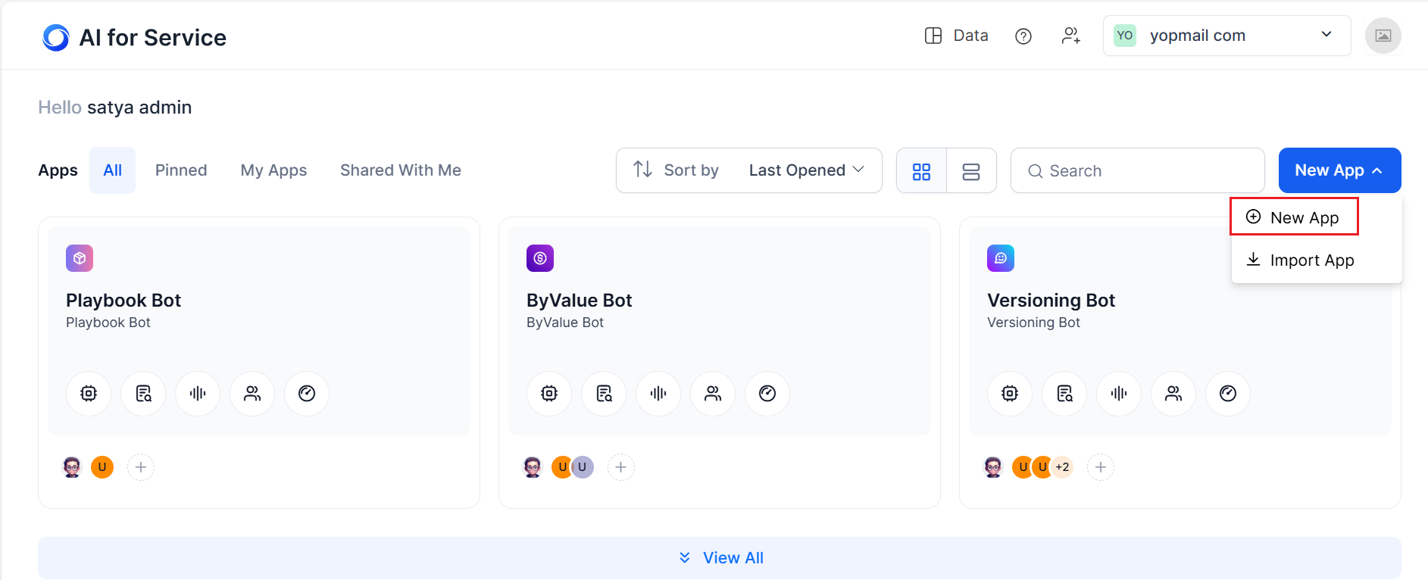Click the chip icon on Playbook Bot card
Viewport: 1428px width, 580px height.
coord(89,393)
